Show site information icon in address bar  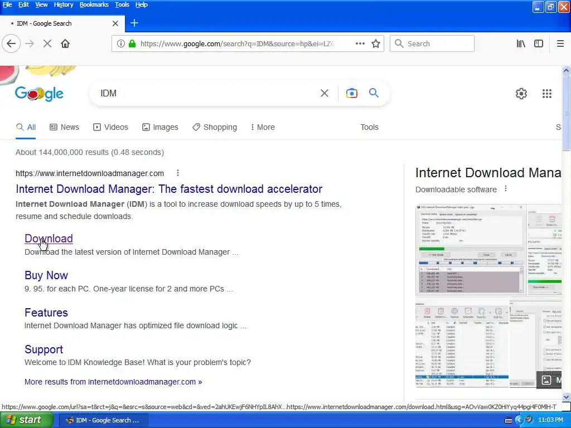pyautogui.click(x=120, y=43)
